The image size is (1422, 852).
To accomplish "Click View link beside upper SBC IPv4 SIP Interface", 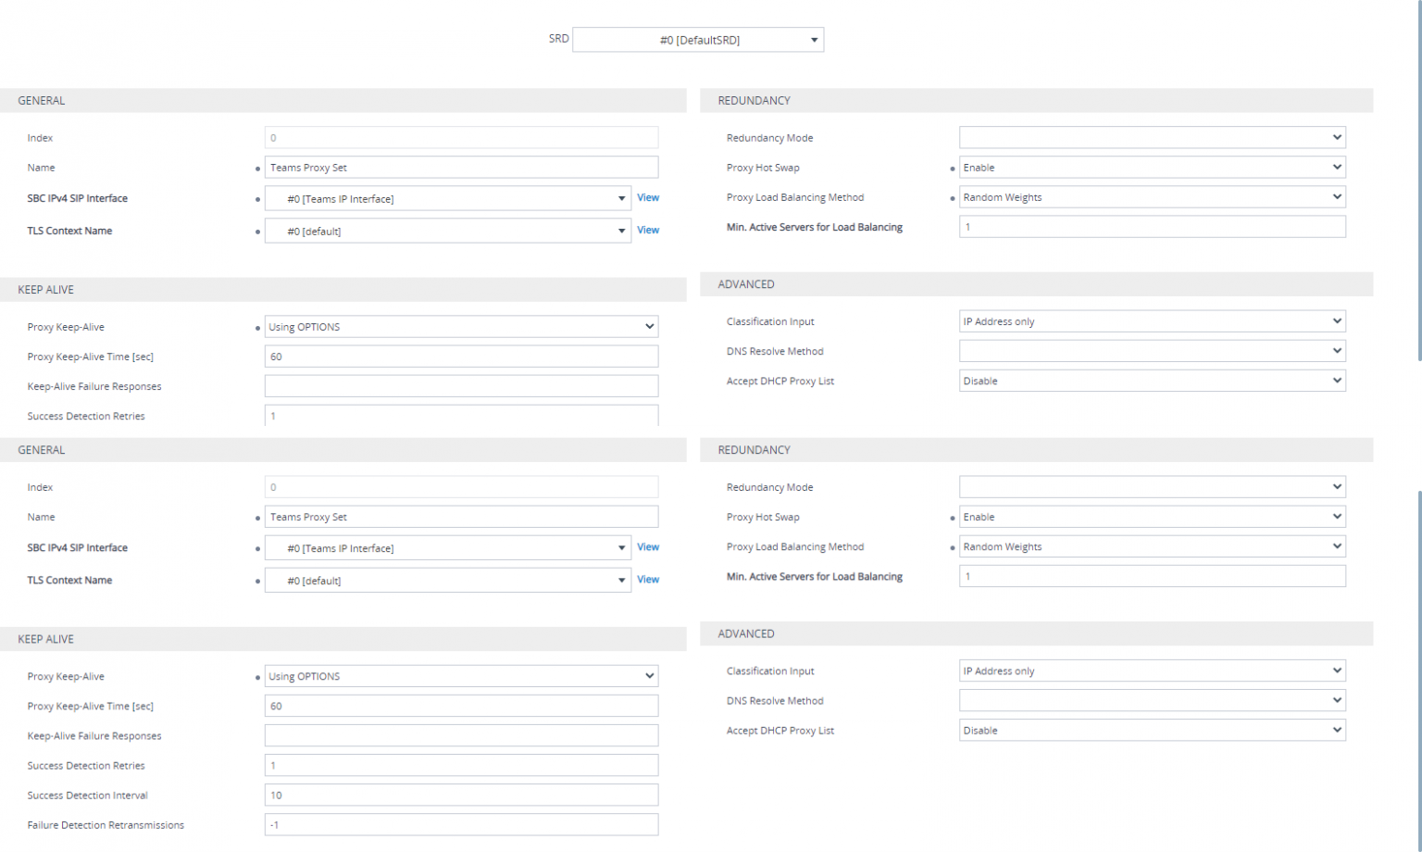I will 648,198.
